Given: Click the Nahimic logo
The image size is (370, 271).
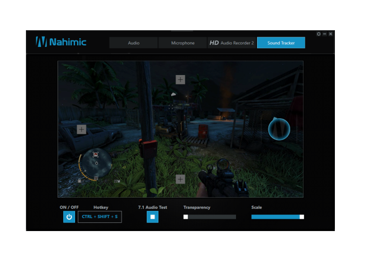Looking at the screenshot, I should pyautogui.click(x=61, y=42).
